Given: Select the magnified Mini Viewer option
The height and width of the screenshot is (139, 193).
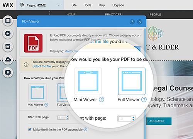Looking at the screenshot, I should 88,81.
